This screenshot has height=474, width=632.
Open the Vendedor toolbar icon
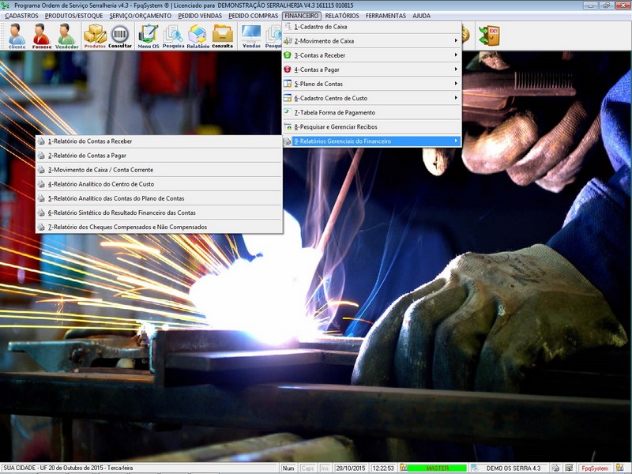coord(66,36)
